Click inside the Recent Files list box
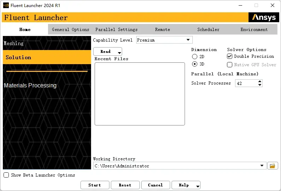The height and width of the screenshot is (191, 281). (140, 94)
